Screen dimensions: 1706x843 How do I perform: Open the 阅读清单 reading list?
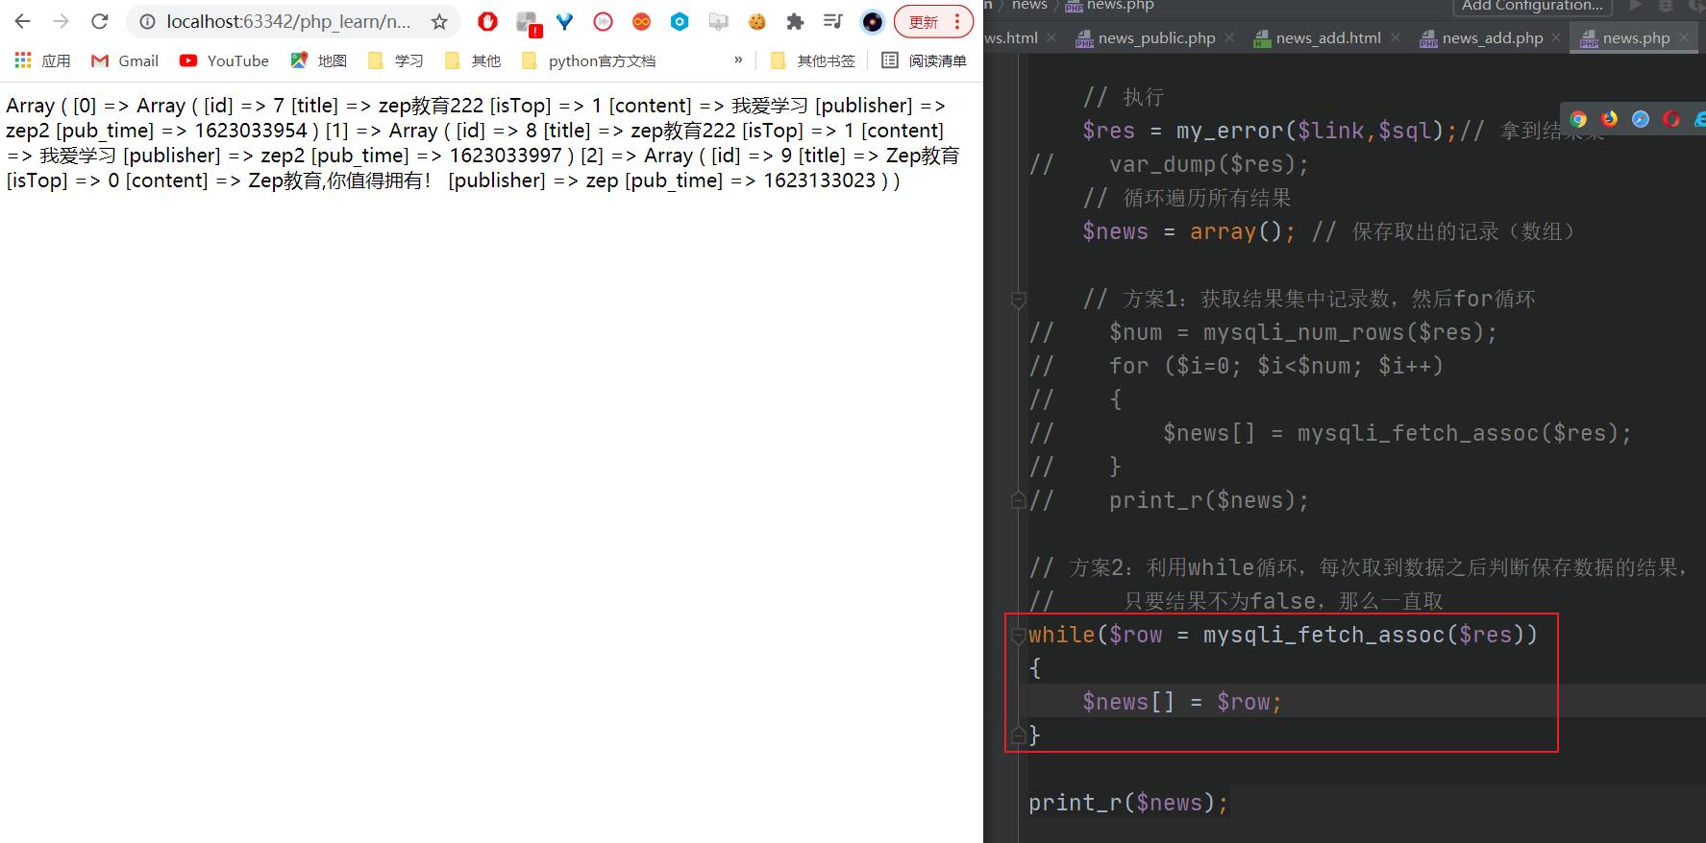click(x=924, y=60)
